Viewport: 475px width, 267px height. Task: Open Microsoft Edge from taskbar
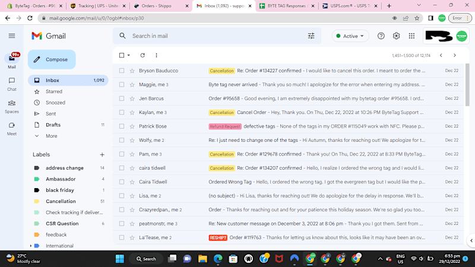pyautogui.click(x=218, y=259)
